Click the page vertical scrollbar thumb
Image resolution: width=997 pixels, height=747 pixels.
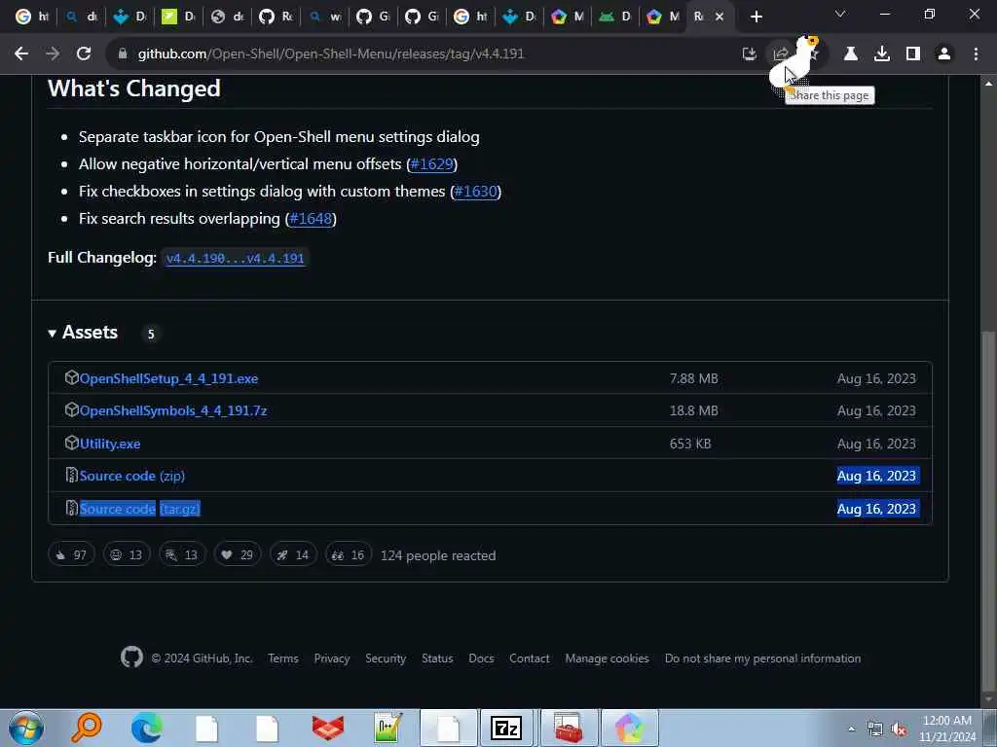coord(988,512)
